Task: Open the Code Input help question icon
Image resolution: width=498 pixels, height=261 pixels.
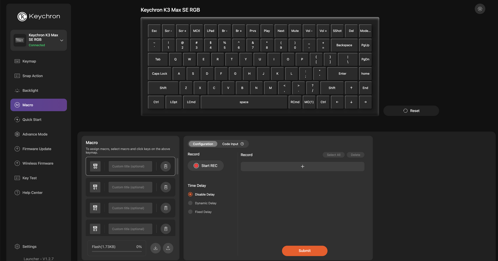Action: pyautogui.click(x=242, y=144)
